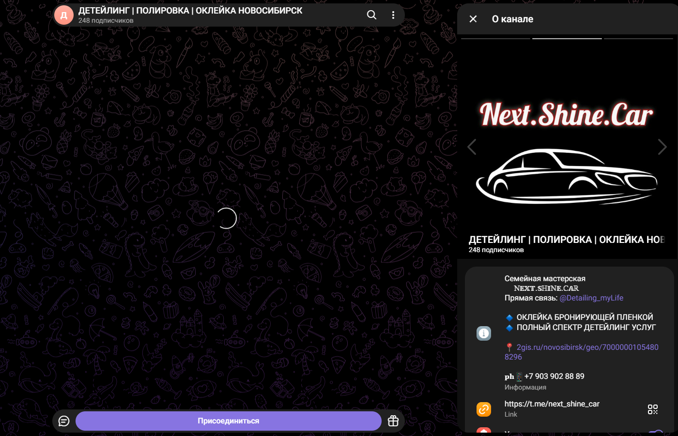The height and width of the screenshot is (436, 678).
Task: Open search in the channel header
Action: click(x=371, y=15)
